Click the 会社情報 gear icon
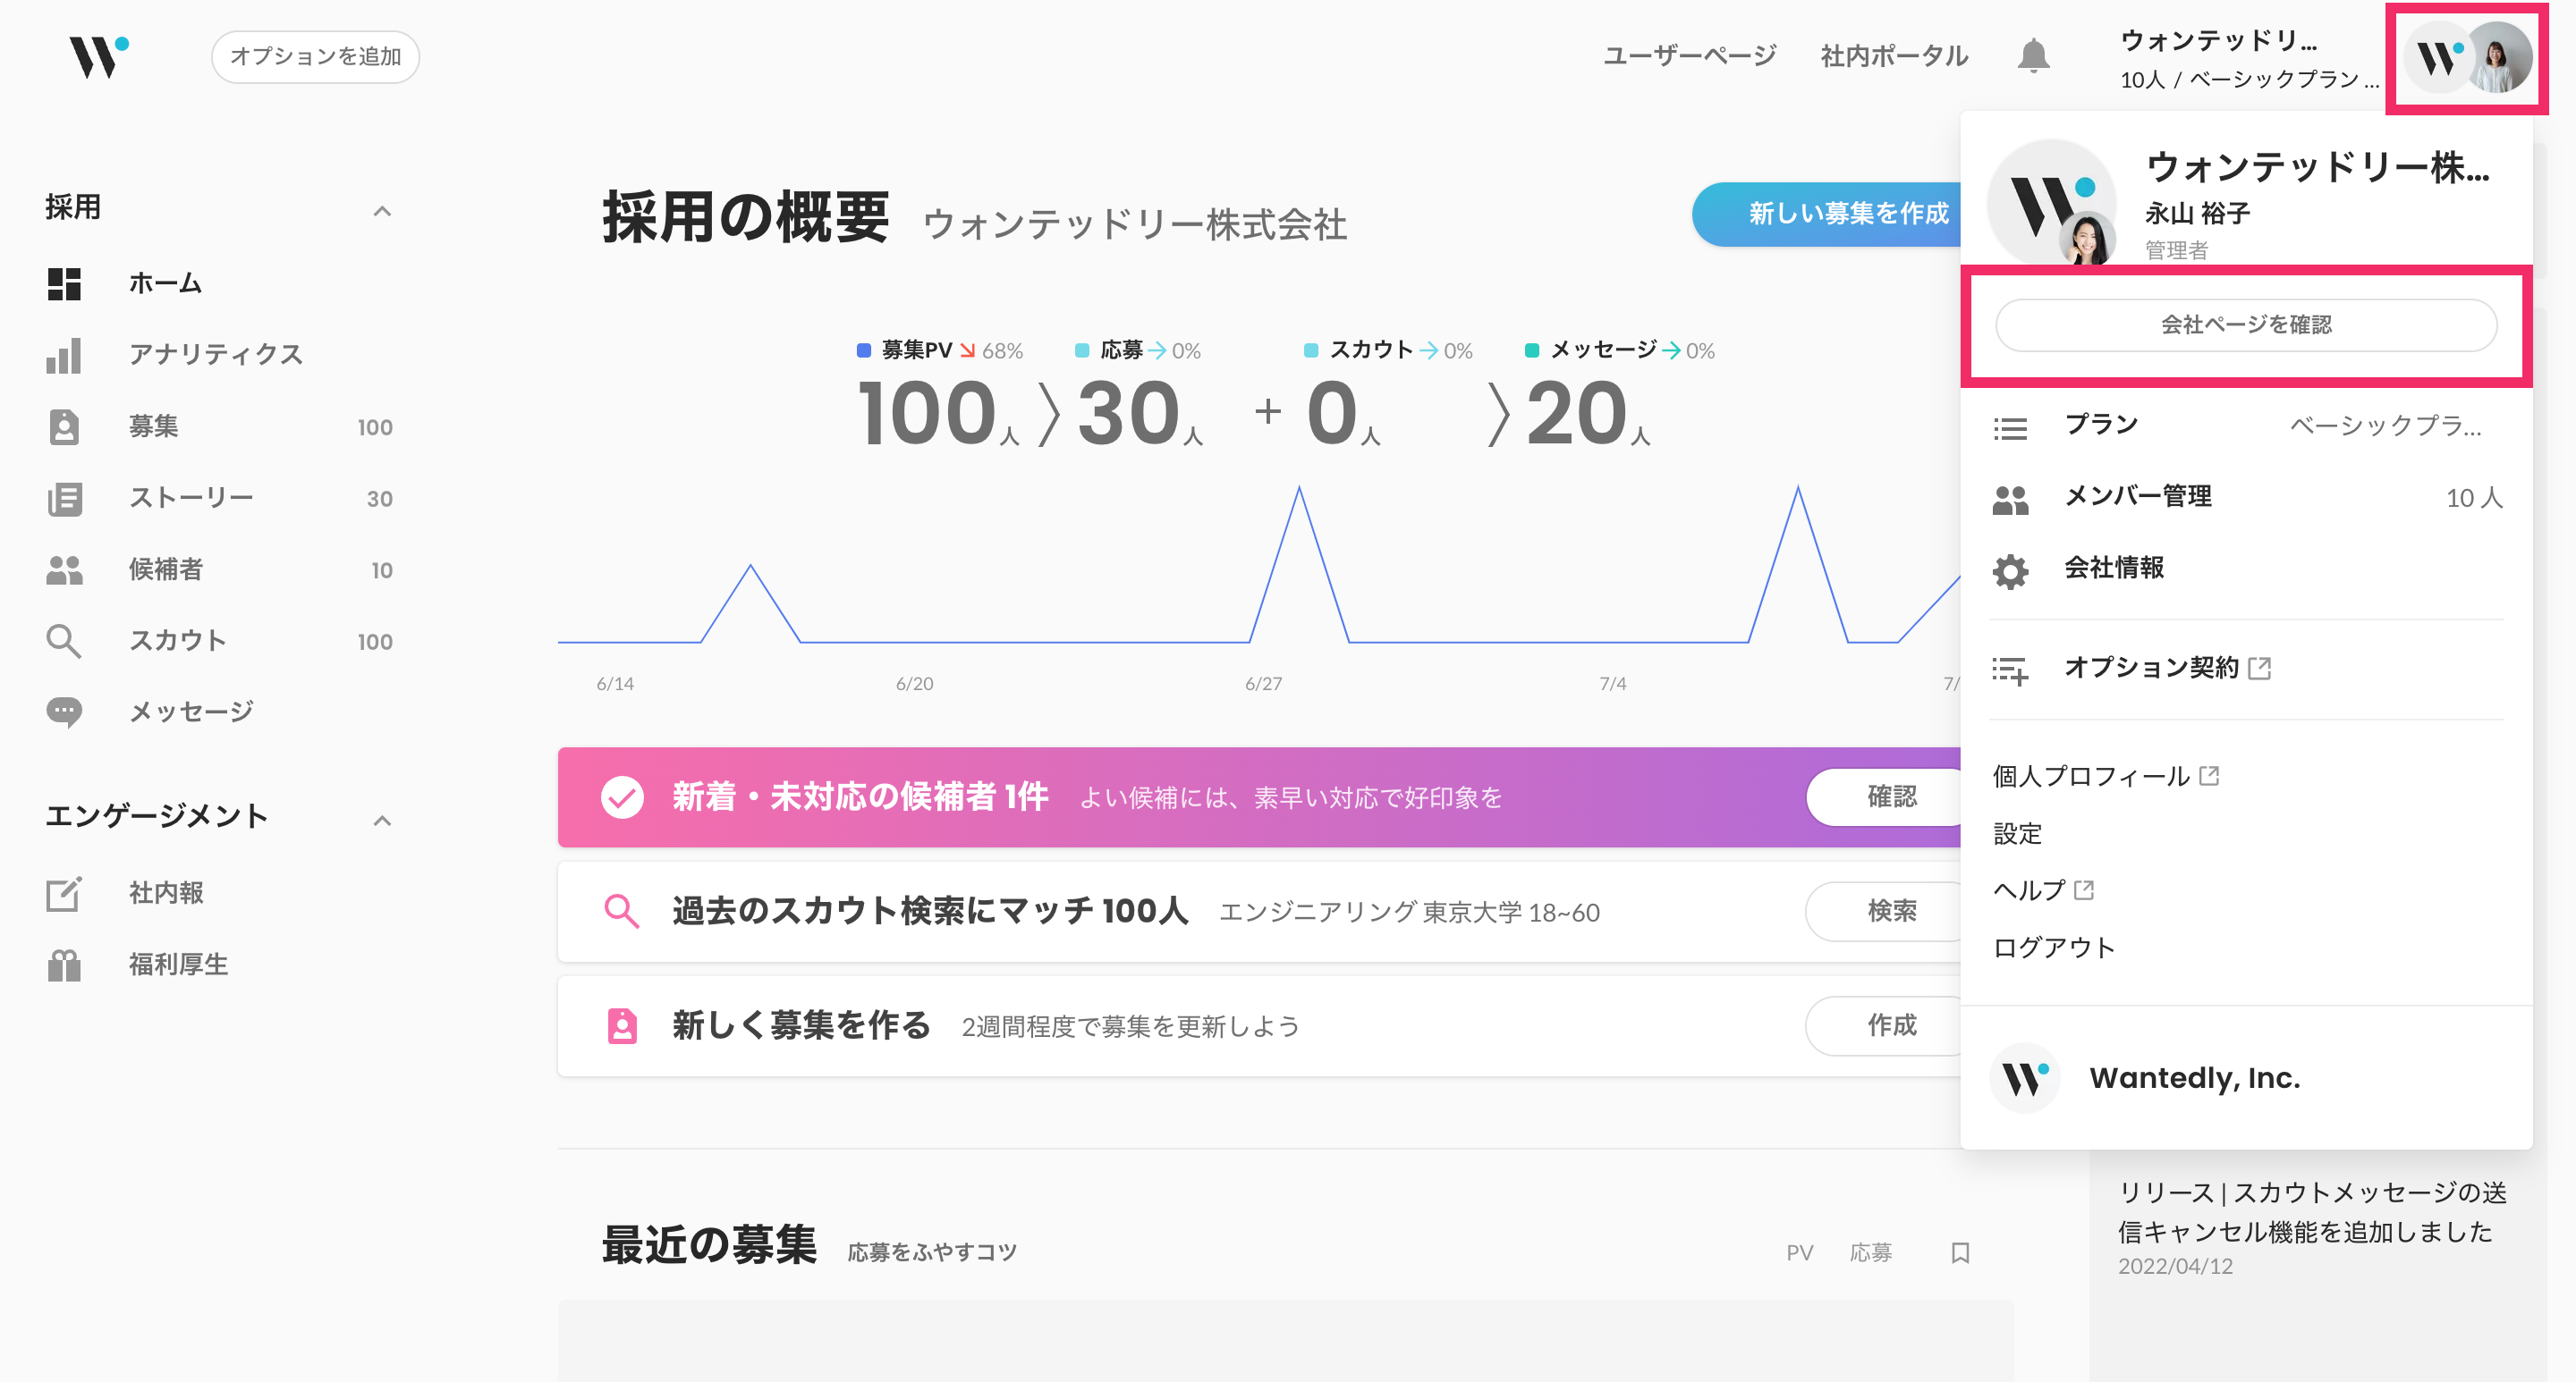2576x1382 pixels. point(2010,569)
